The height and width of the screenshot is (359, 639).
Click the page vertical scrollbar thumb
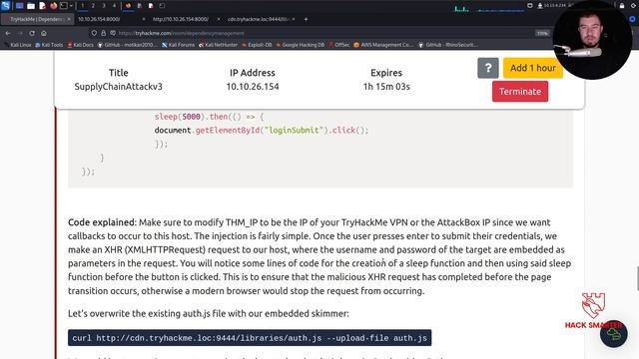click(637, 279)
